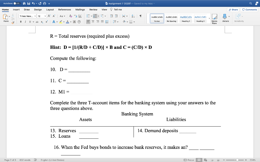Viewport: 260px width, 162px height.
Task: Activate the Format Painter brush
Action: click(x=13, y=23)
